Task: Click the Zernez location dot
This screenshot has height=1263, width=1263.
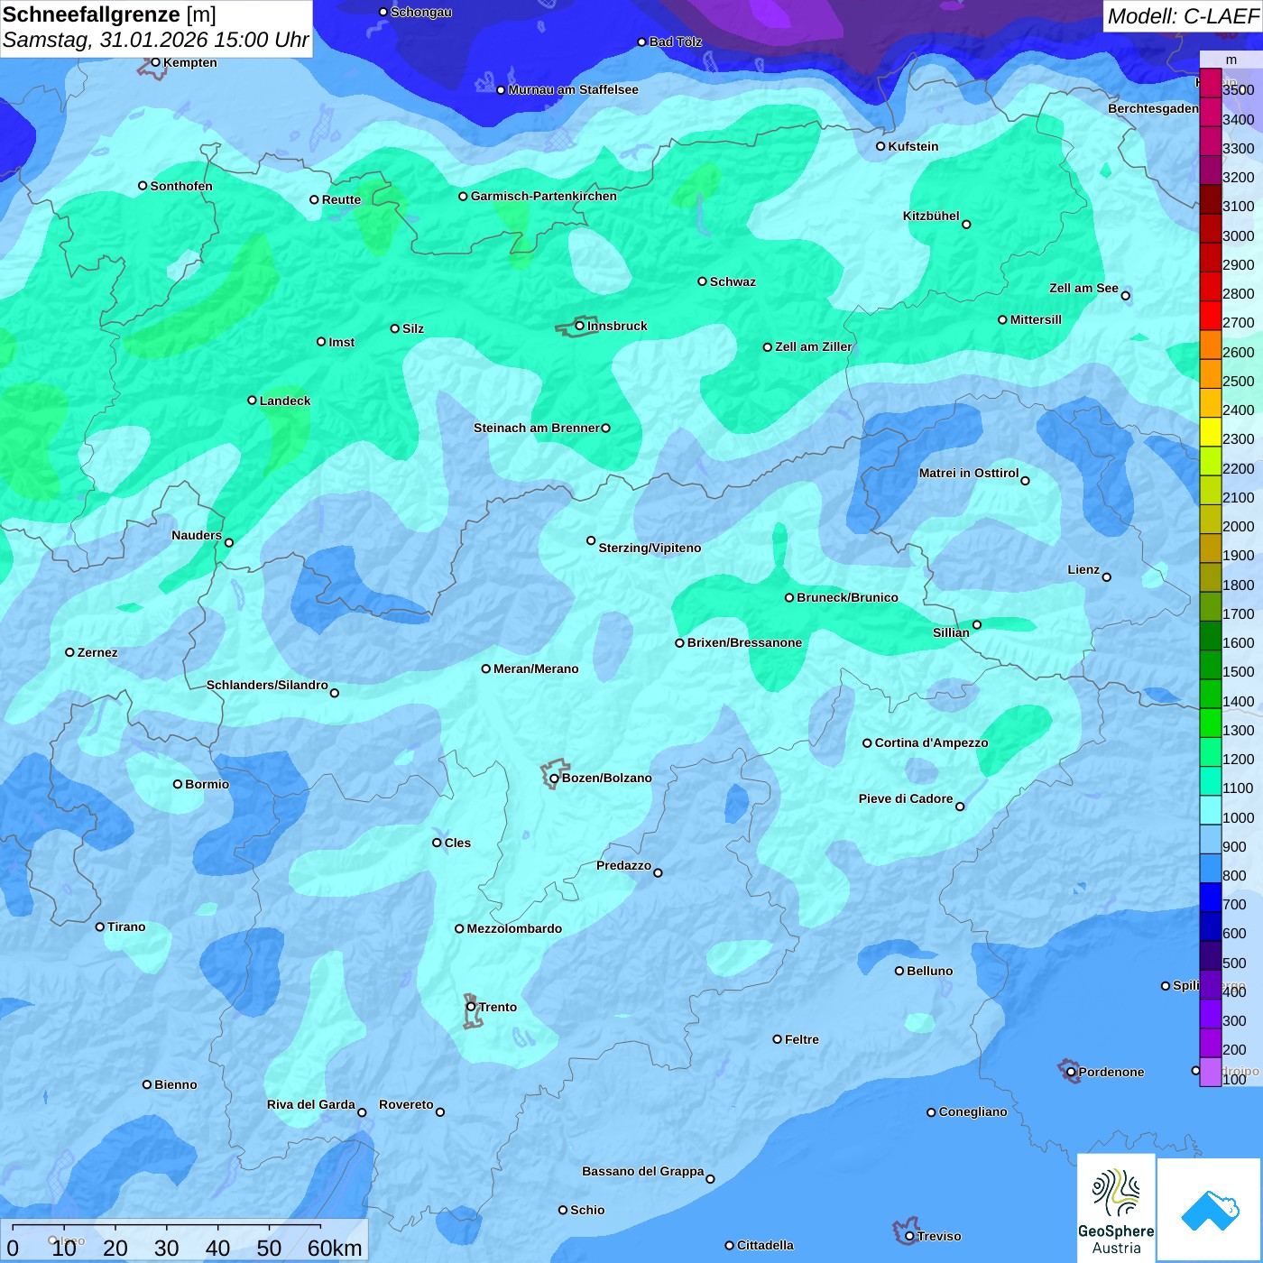Action: (x=69, y=652)
